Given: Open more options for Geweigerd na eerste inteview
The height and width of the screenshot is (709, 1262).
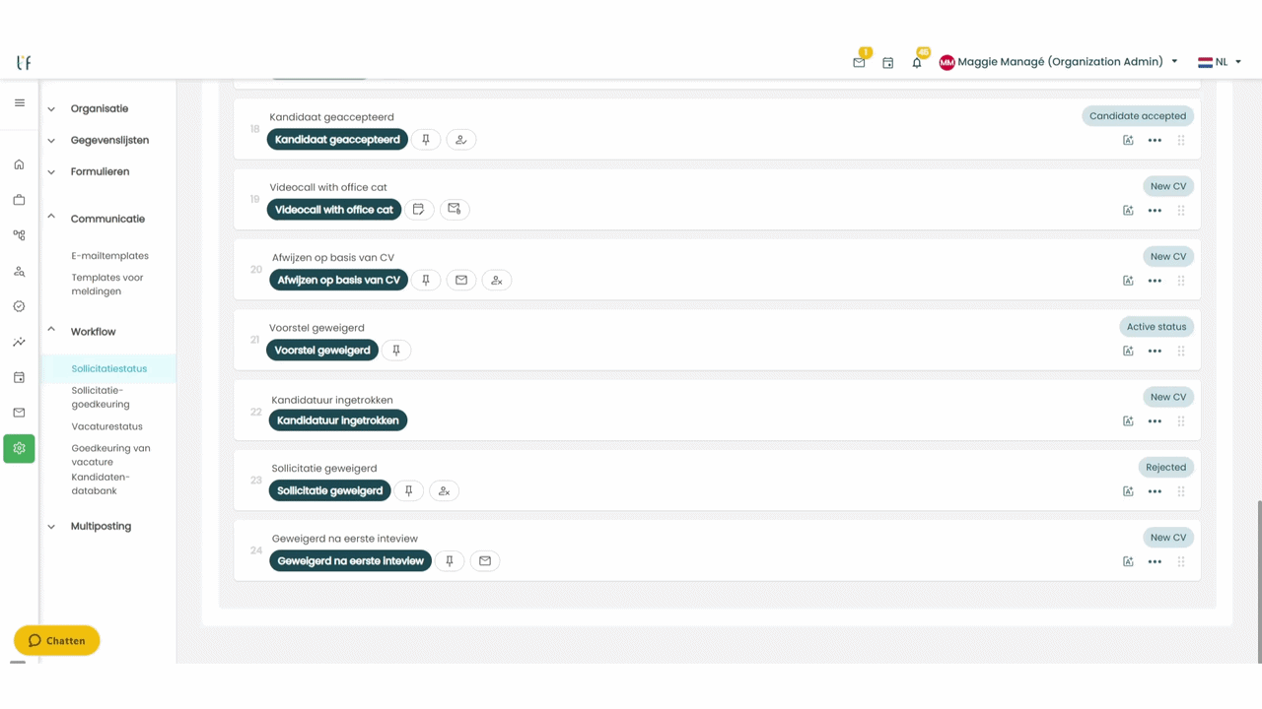Looking at the screenshot, I should pyautogui.click(x=1155, y=562).
